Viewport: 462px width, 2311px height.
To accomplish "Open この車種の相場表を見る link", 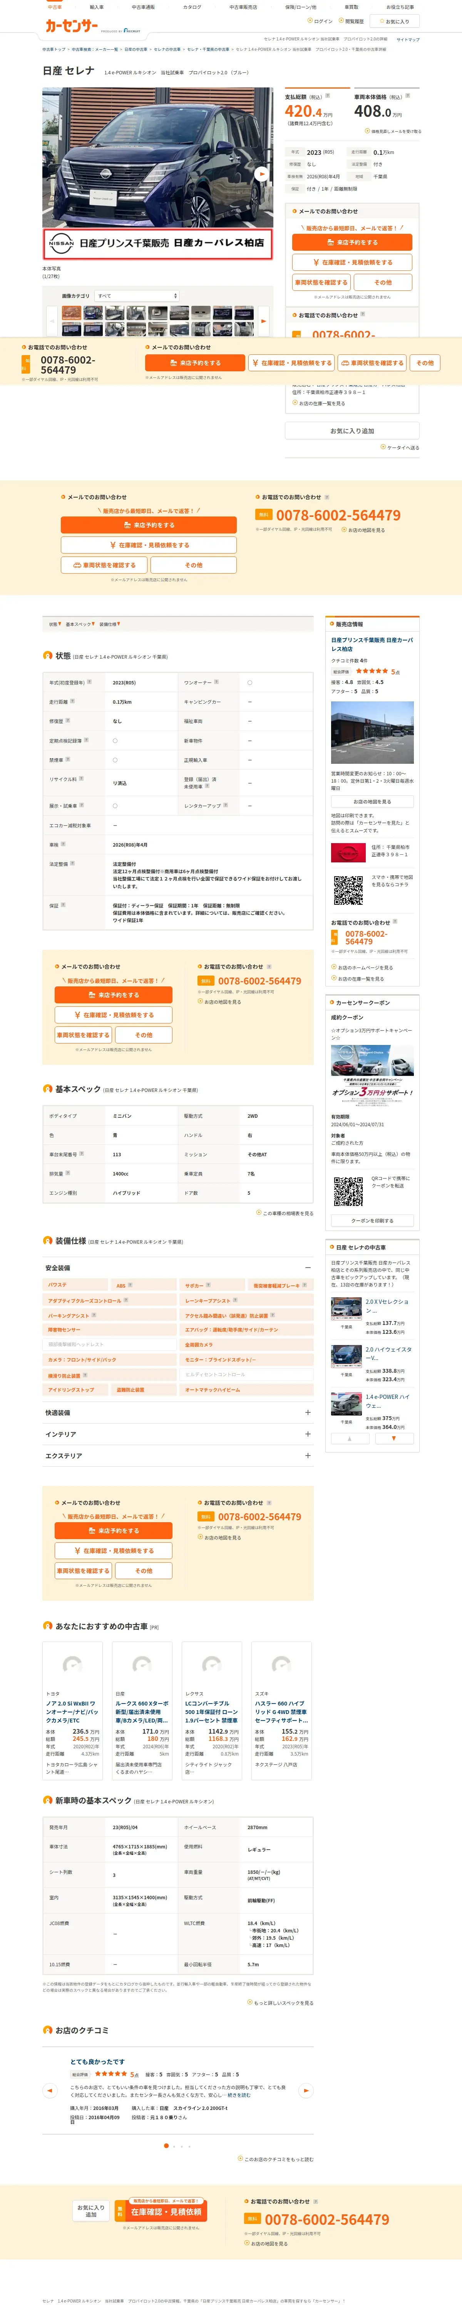I will click(x=285, y=1213).
